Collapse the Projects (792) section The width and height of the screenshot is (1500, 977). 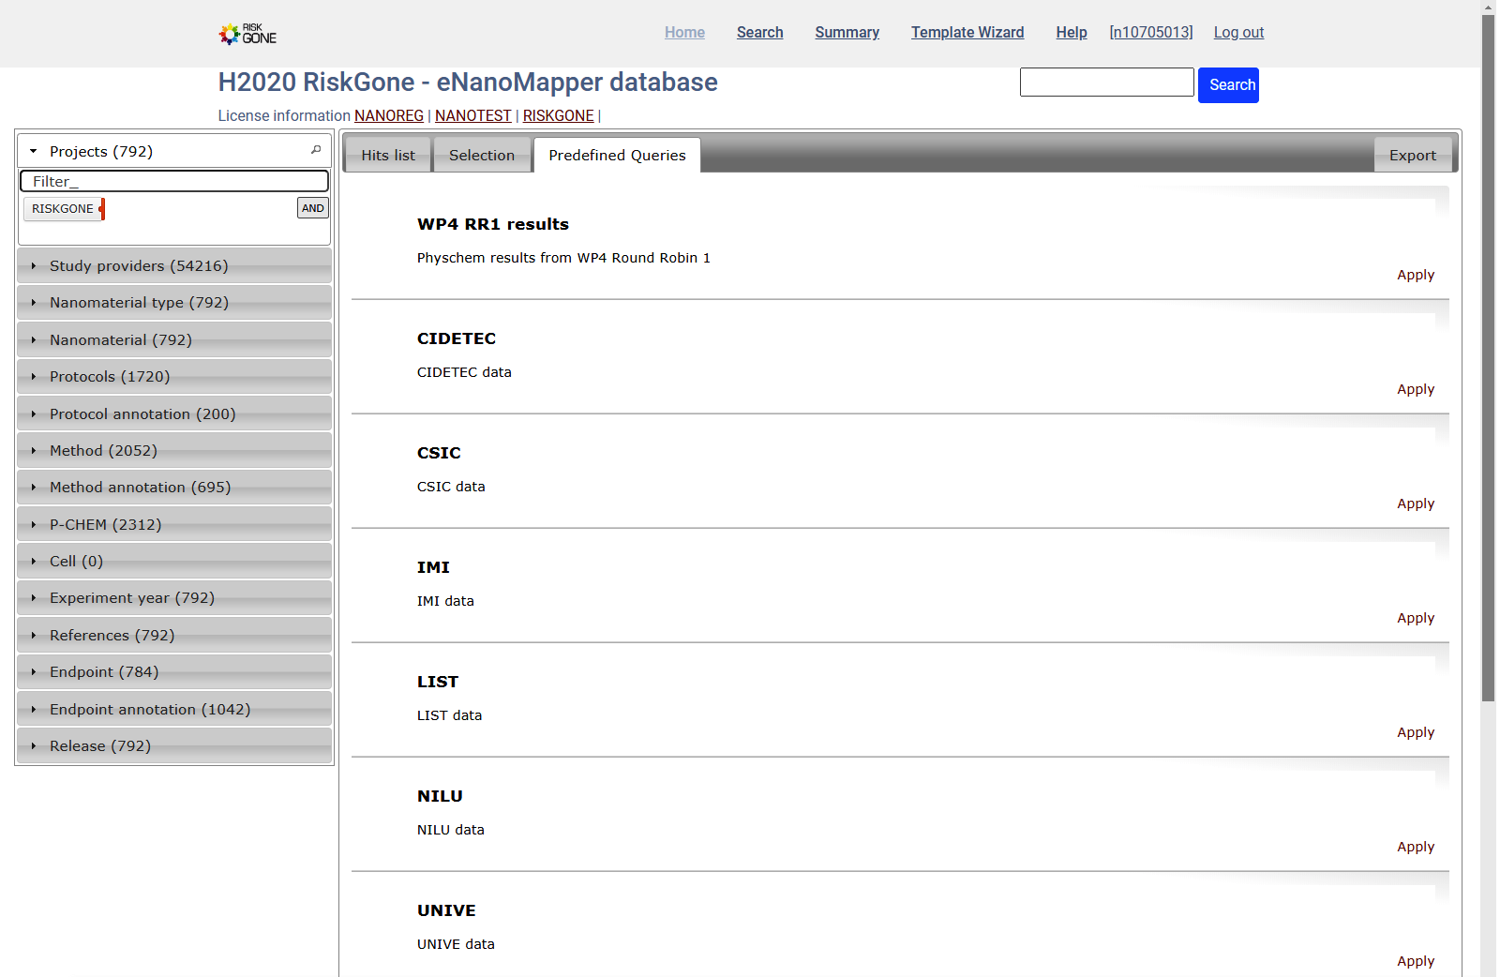point(34,150)
